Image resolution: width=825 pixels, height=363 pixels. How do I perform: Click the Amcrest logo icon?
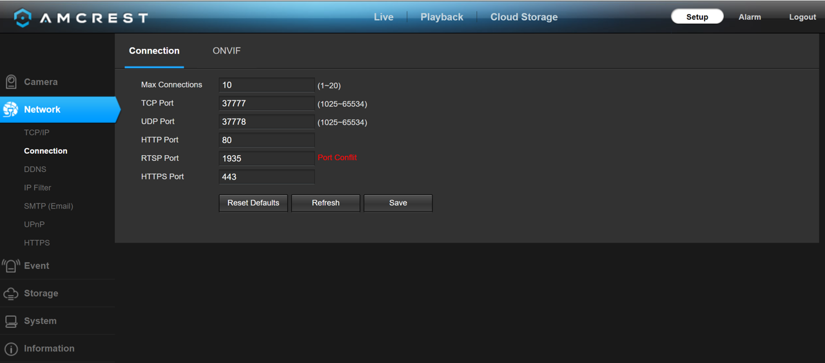(23, 18)
